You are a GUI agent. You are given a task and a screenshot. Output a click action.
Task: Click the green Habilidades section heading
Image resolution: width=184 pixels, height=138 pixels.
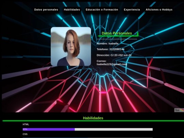tap(93, 118)
